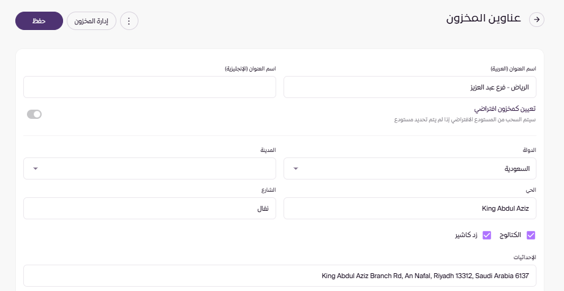This screenshot has height=291, width=564.
Task: Click the caret arrow in the المدينة field
Action: [x=35, y=168]
